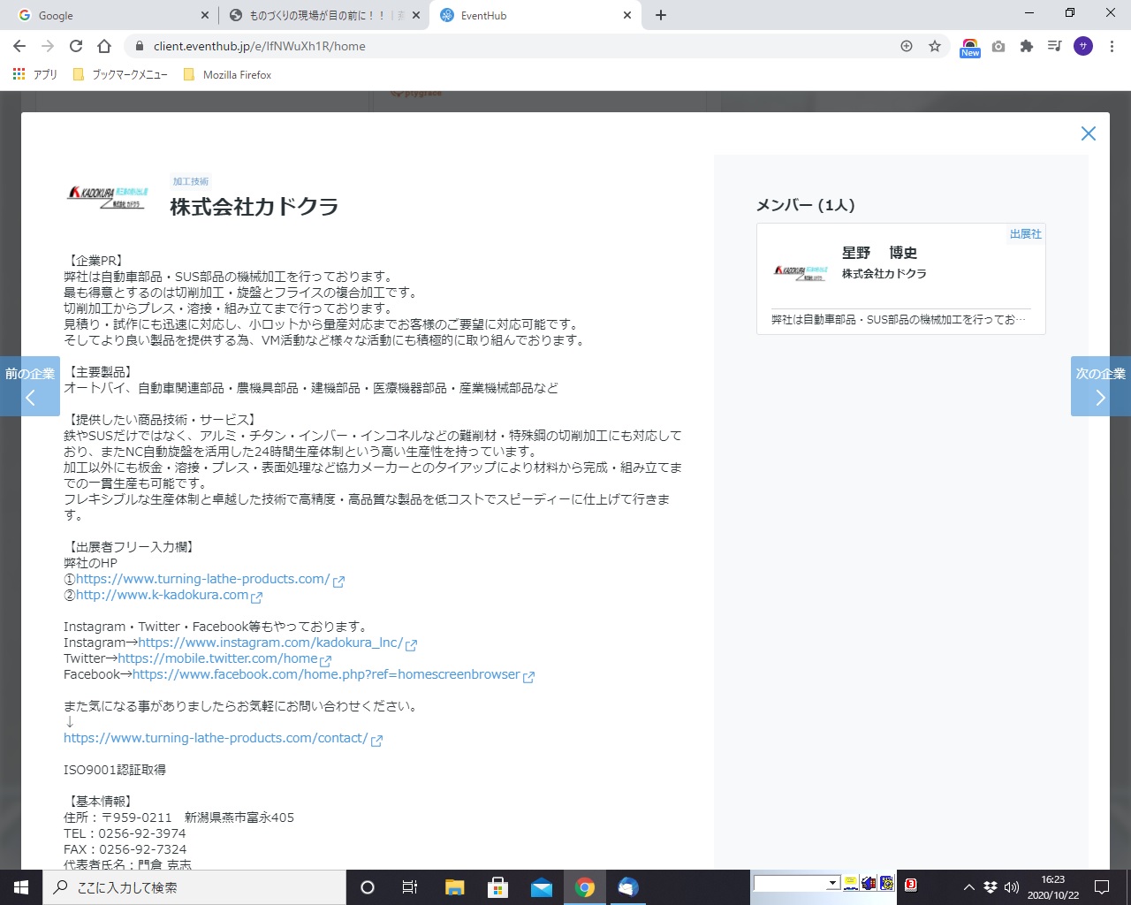Open Dropbox tray icon
The image size is (1131, 905).
[991, 887]
